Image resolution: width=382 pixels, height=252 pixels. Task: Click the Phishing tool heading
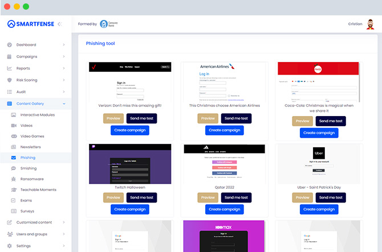(100, 43)
